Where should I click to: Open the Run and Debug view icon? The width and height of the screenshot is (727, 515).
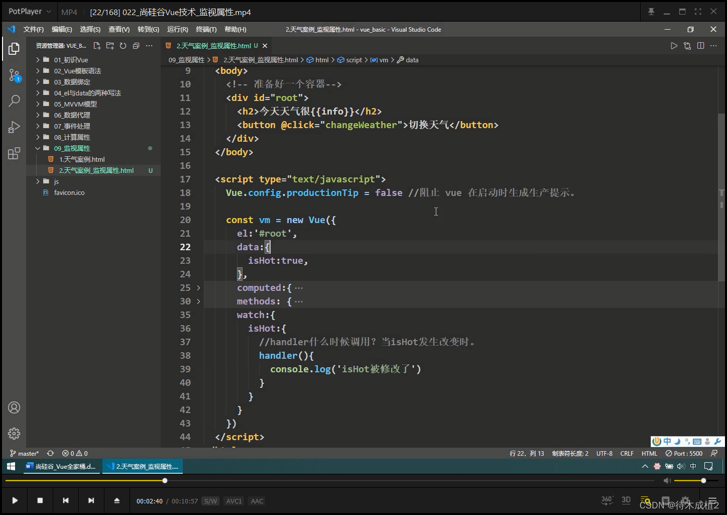14,127
